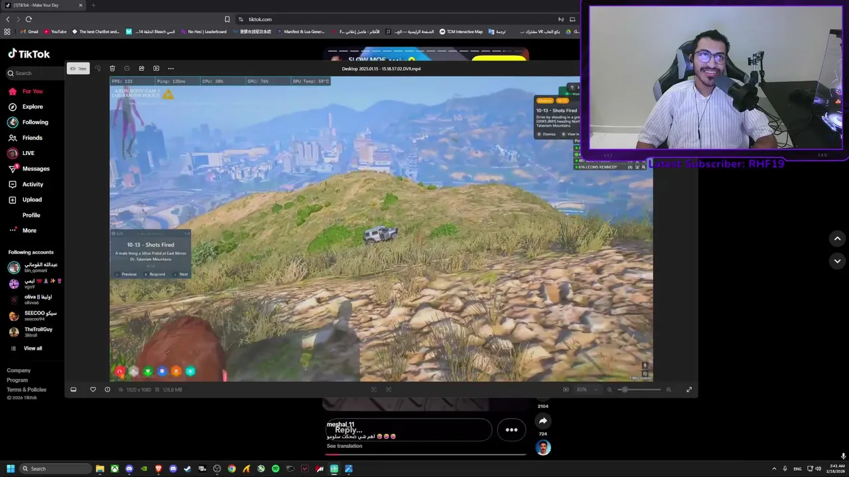The height and width of the screenshot is (477, 849).
Task: Click the next video down arrow
Action: (x=837, y=261)
